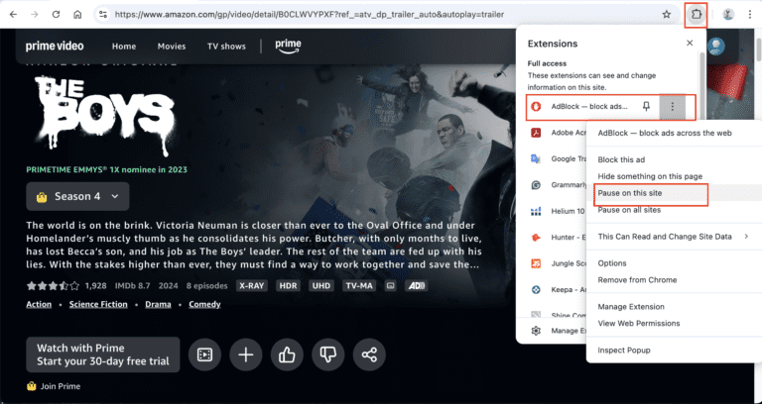Click the address bar URL field
762x404 pixels.
(377, 15)
